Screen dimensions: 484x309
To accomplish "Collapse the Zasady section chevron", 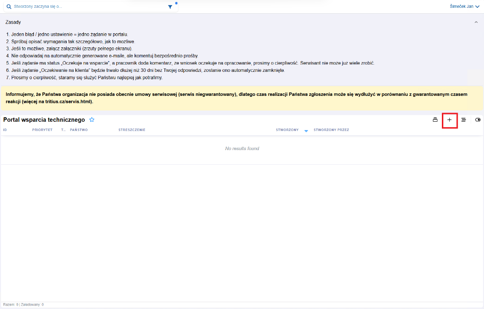I will pyautogui.click(x=476, y=22).
